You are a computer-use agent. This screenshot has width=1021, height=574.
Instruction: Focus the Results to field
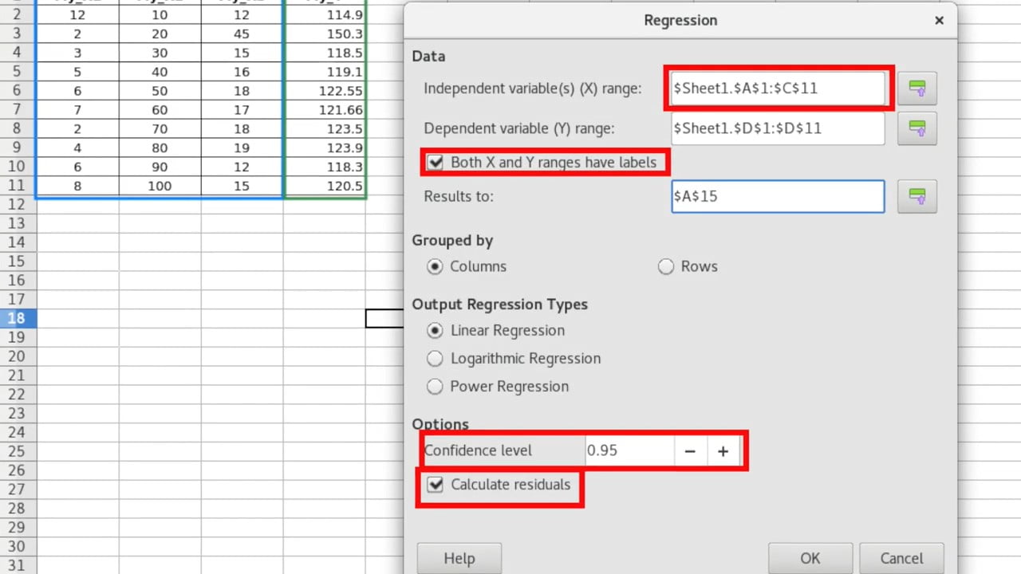point(778,196)
